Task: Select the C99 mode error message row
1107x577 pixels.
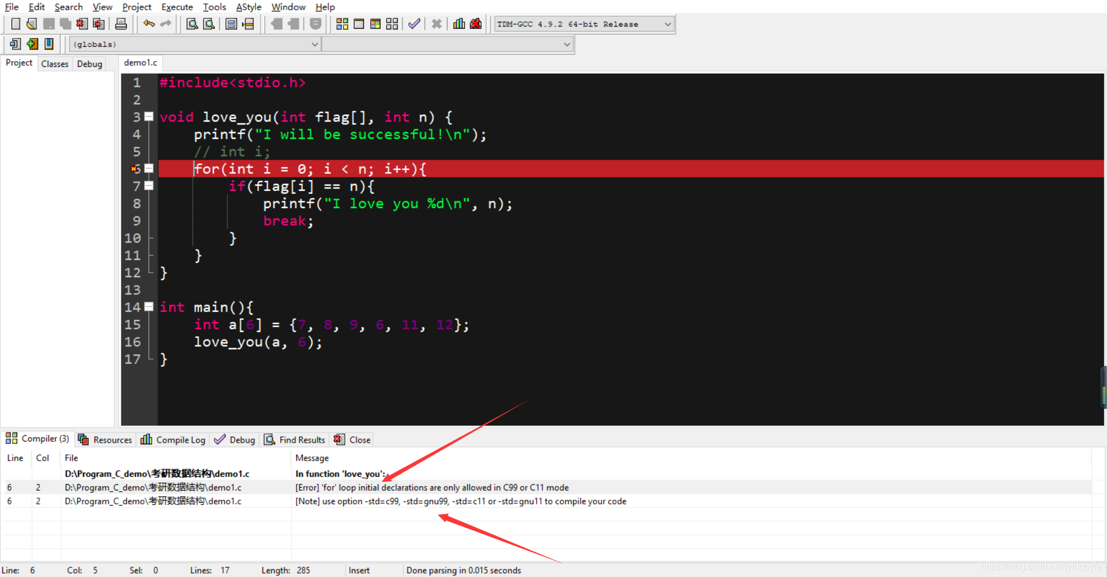Action: (431, 487)
